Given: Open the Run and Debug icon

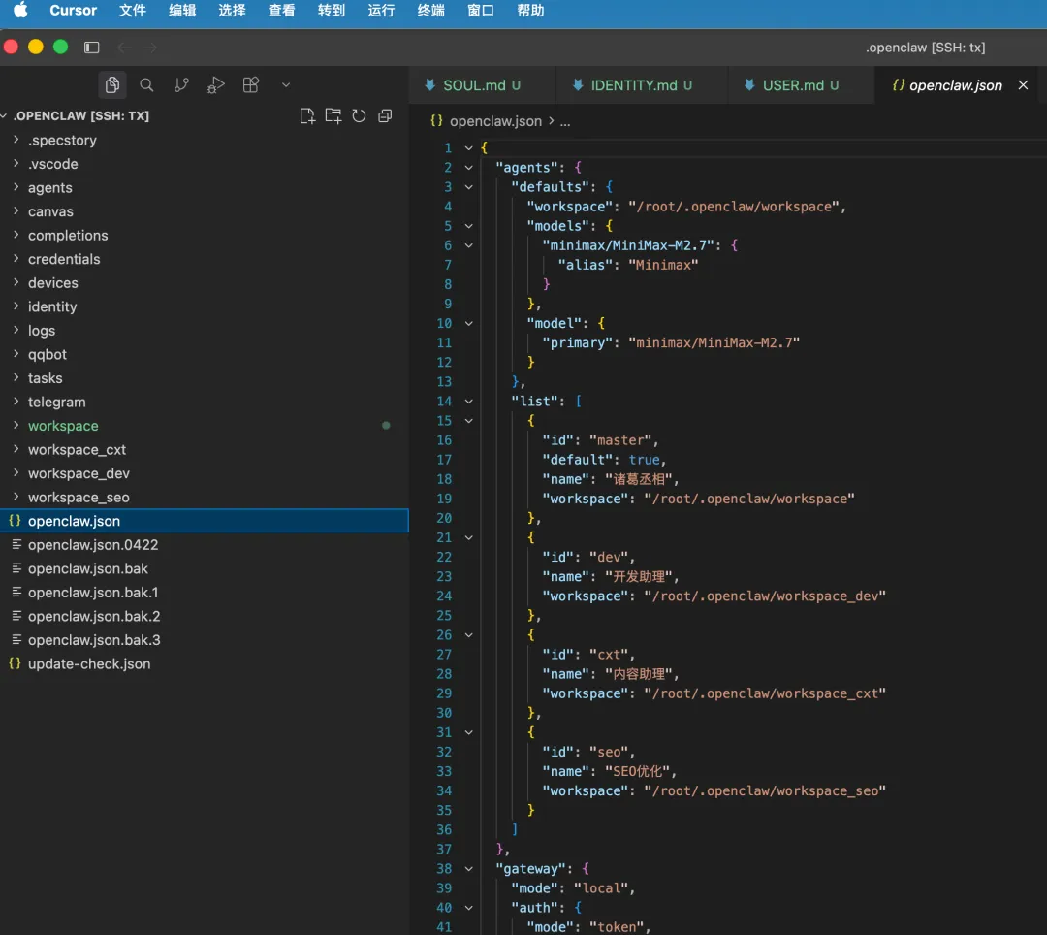Looking at the screenshot, I should [x=216, y=85].
